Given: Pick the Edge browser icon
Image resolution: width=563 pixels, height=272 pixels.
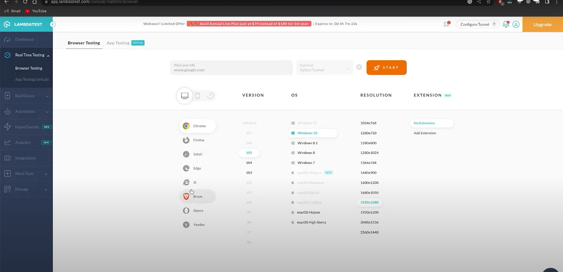Looking at the screenshot, I should (186, 168).
